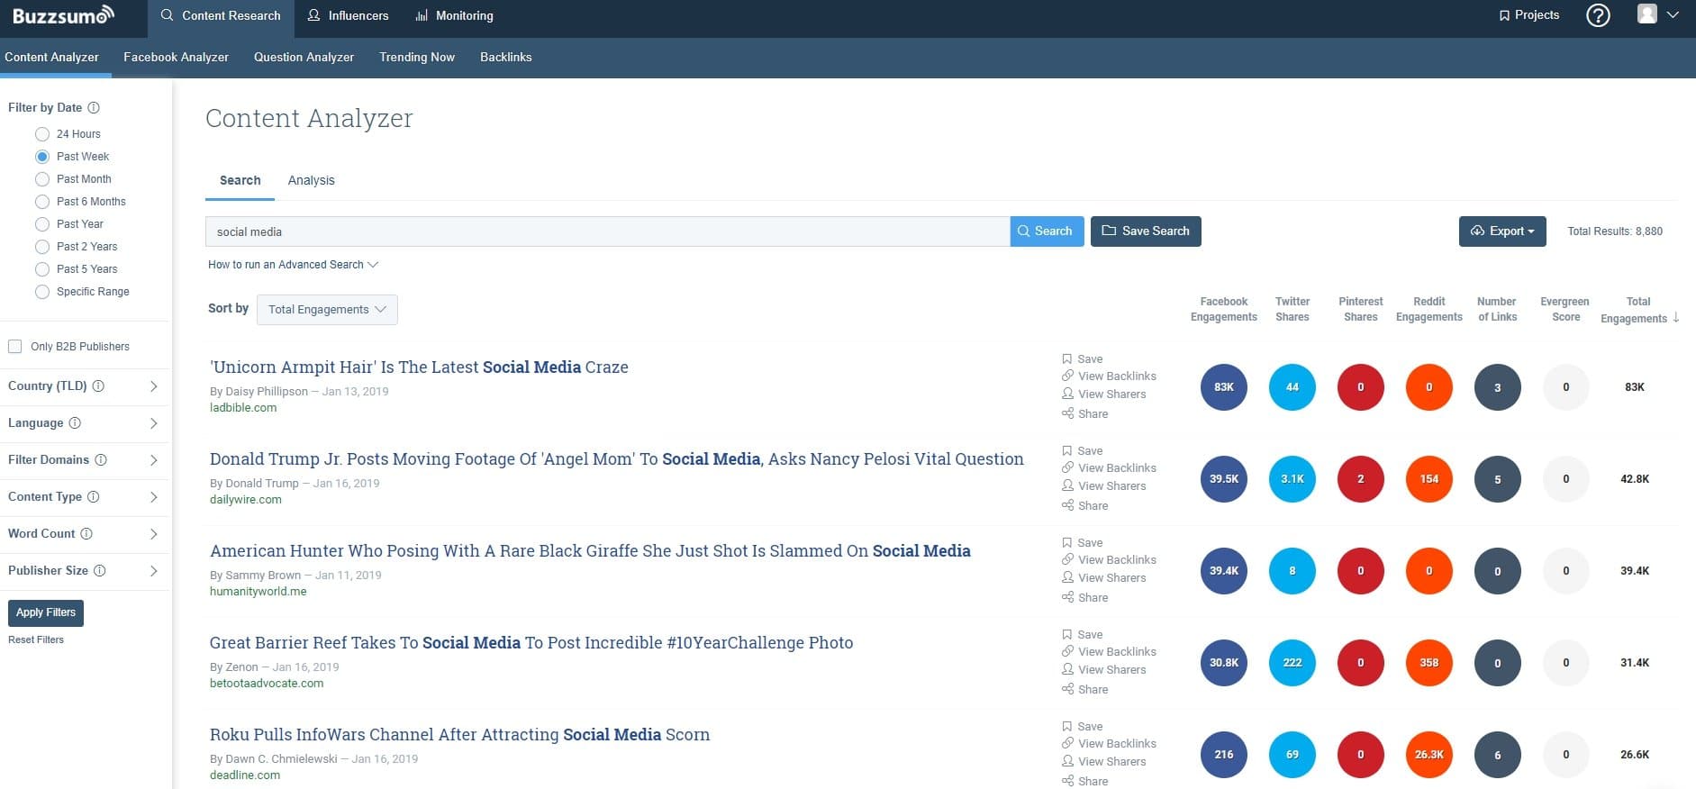Select the Past Month date filter

42,179
